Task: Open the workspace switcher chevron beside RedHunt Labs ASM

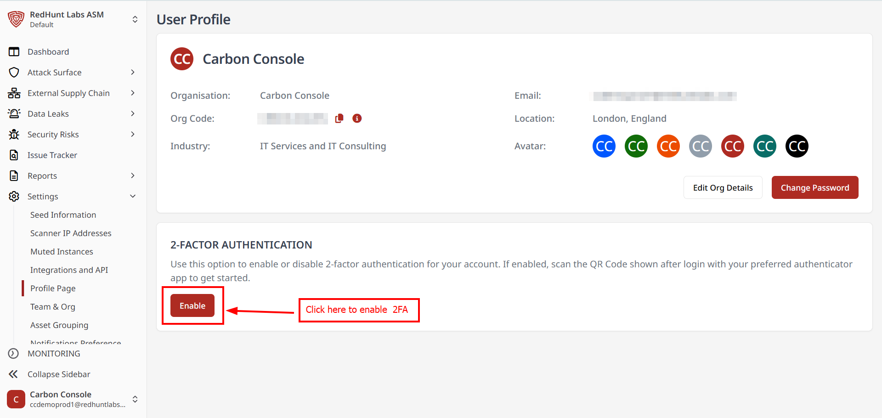Action: click(x=135, y=19)
